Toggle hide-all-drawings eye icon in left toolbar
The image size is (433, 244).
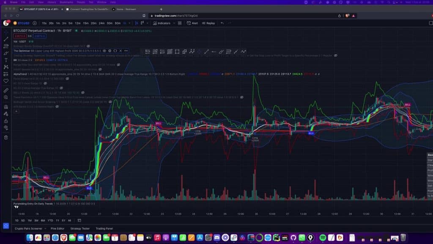[6, 128]
